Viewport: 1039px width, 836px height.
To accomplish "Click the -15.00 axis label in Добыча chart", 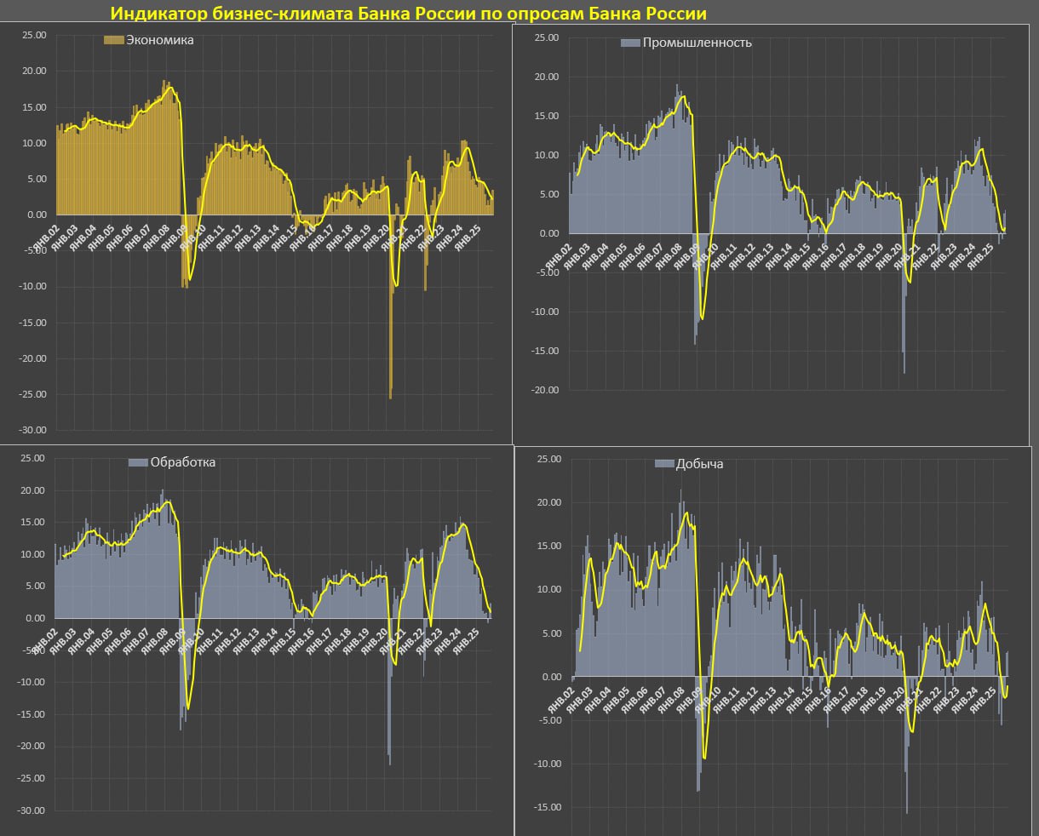I will [548, 807].
